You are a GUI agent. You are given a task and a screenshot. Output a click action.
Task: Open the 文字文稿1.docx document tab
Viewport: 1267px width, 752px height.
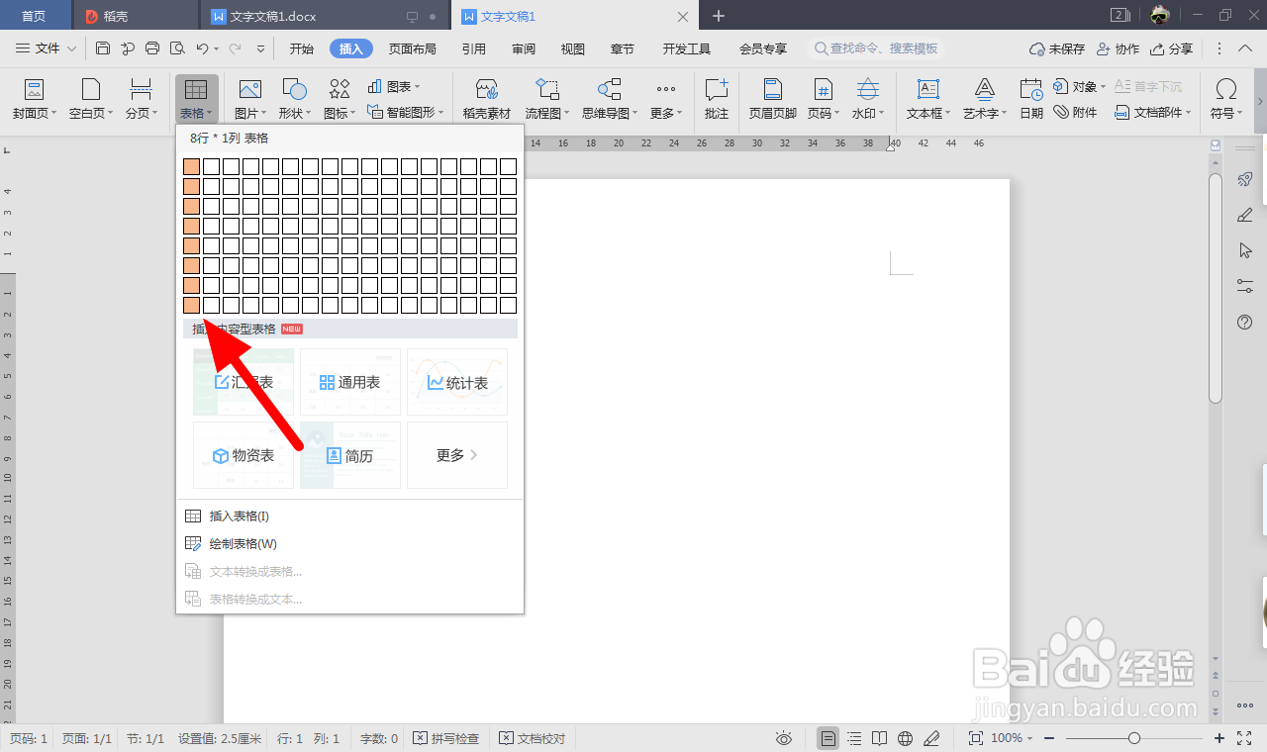click(326, 16)
